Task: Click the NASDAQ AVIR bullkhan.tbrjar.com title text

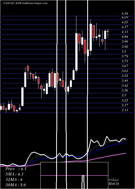Action: tap(25, 3)
